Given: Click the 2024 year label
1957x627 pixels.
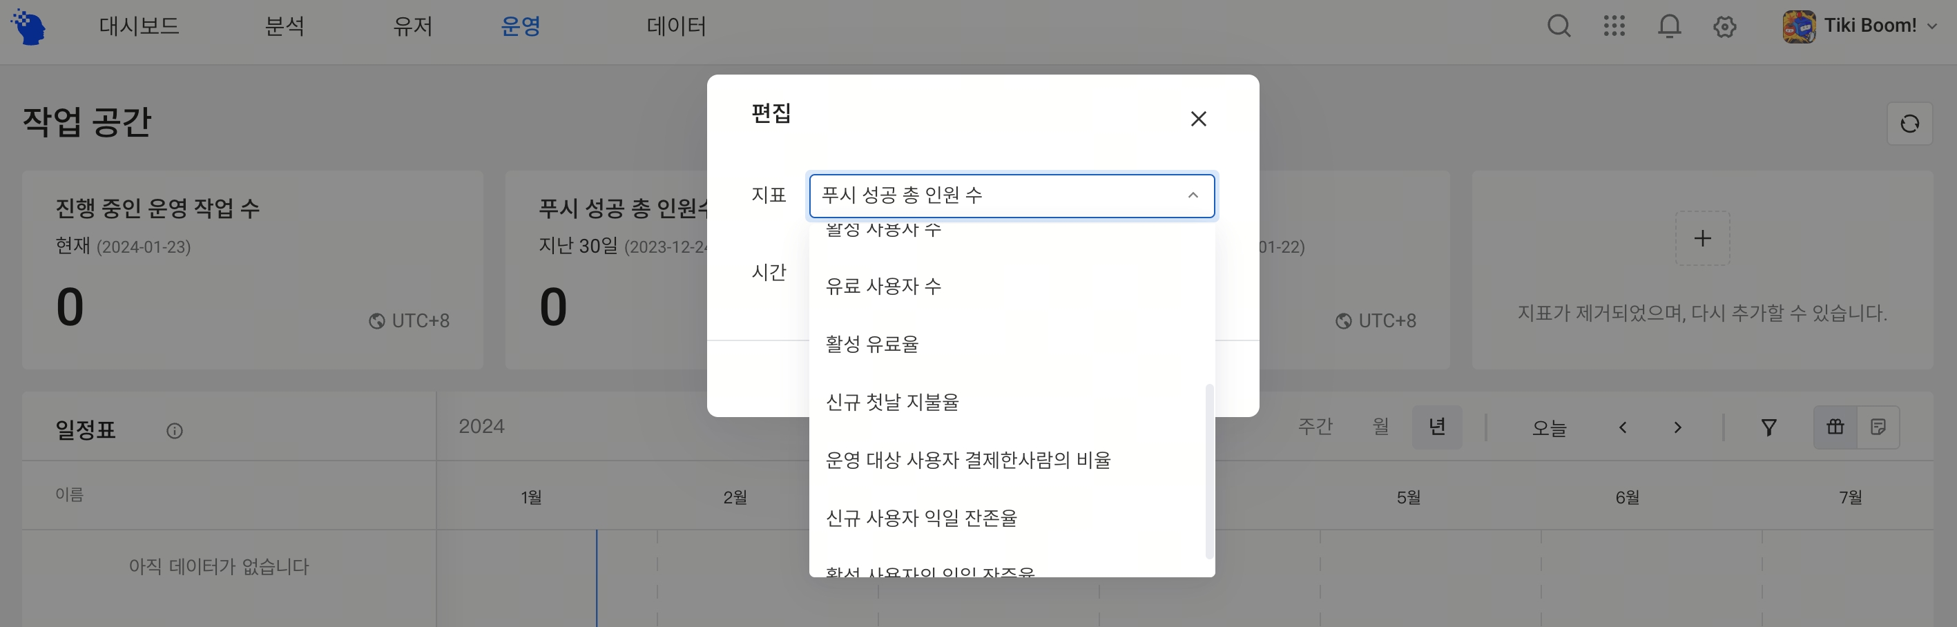Looking at the screenshot, I should (481, 426).
